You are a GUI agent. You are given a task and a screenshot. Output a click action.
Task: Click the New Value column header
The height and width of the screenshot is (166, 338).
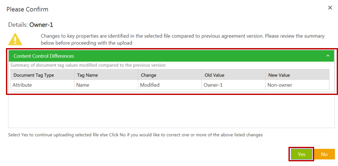(297, 75)
